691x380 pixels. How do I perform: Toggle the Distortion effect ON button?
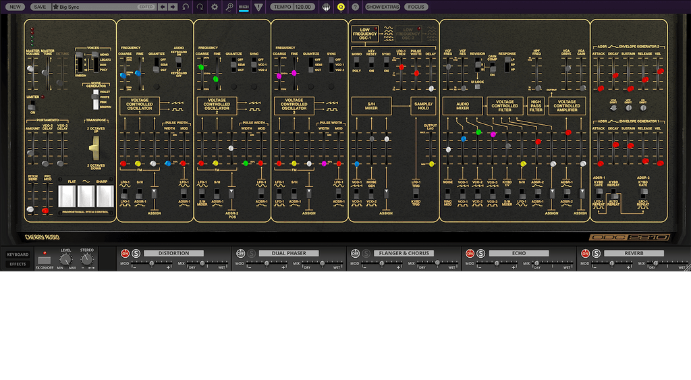[x=124, y=253]
